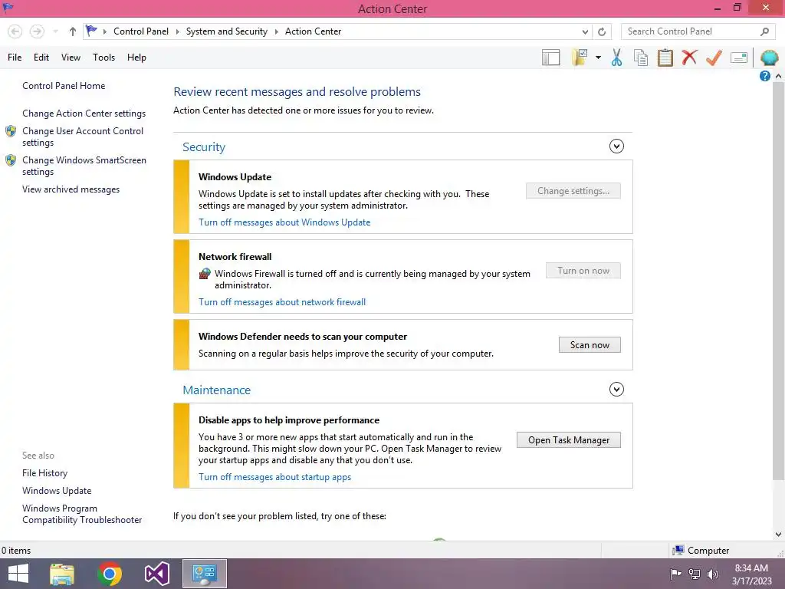
Task: Click the flag icon in address bar
Action: tap(91, 31)
